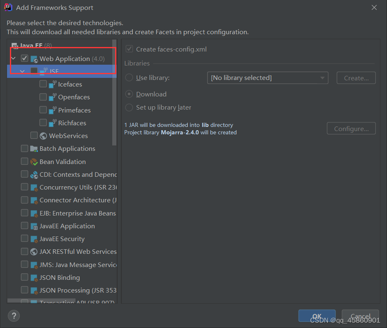Click the JSON Processing icon

tap(34, 291)
